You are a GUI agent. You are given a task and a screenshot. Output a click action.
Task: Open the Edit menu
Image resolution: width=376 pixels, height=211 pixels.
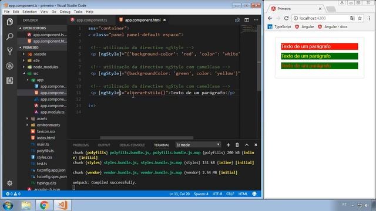click(16, 12)
